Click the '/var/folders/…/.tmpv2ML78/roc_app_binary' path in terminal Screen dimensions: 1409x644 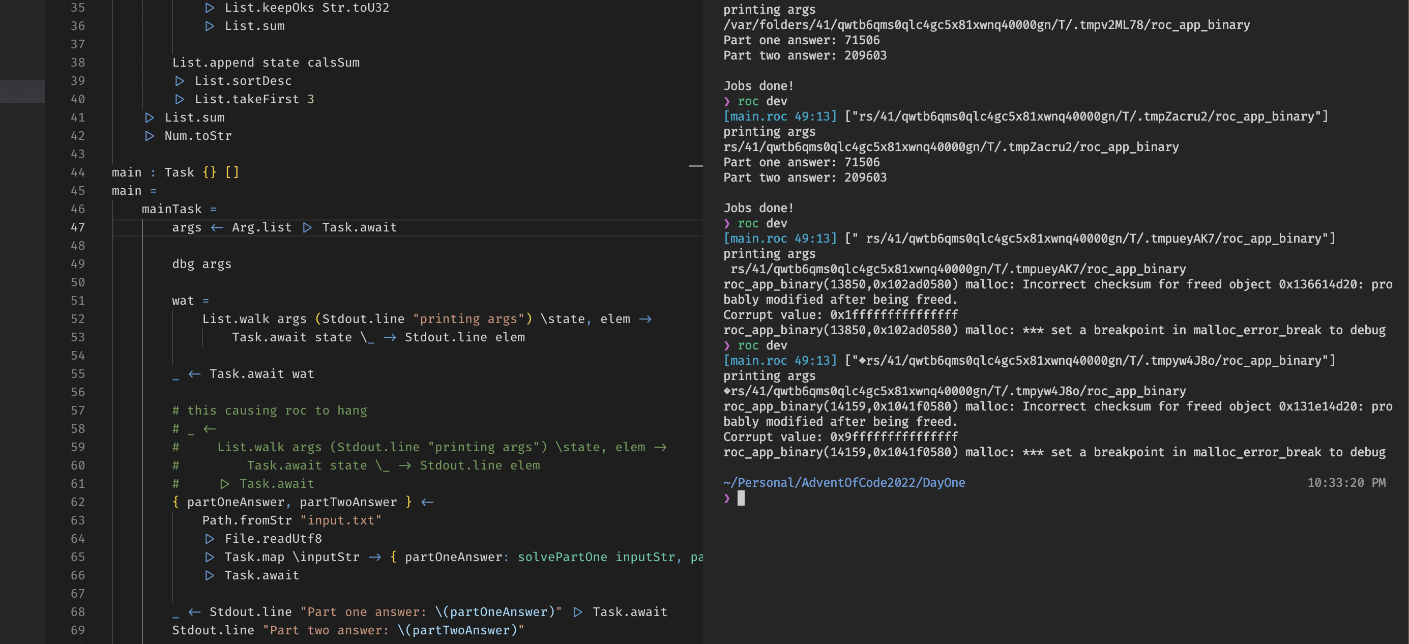click(986, 24)
